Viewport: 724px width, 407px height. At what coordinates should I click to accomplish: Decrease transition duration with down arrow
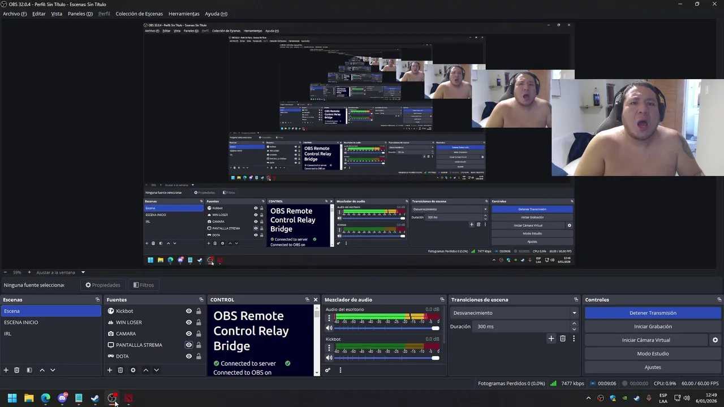(x=574, y=330)
